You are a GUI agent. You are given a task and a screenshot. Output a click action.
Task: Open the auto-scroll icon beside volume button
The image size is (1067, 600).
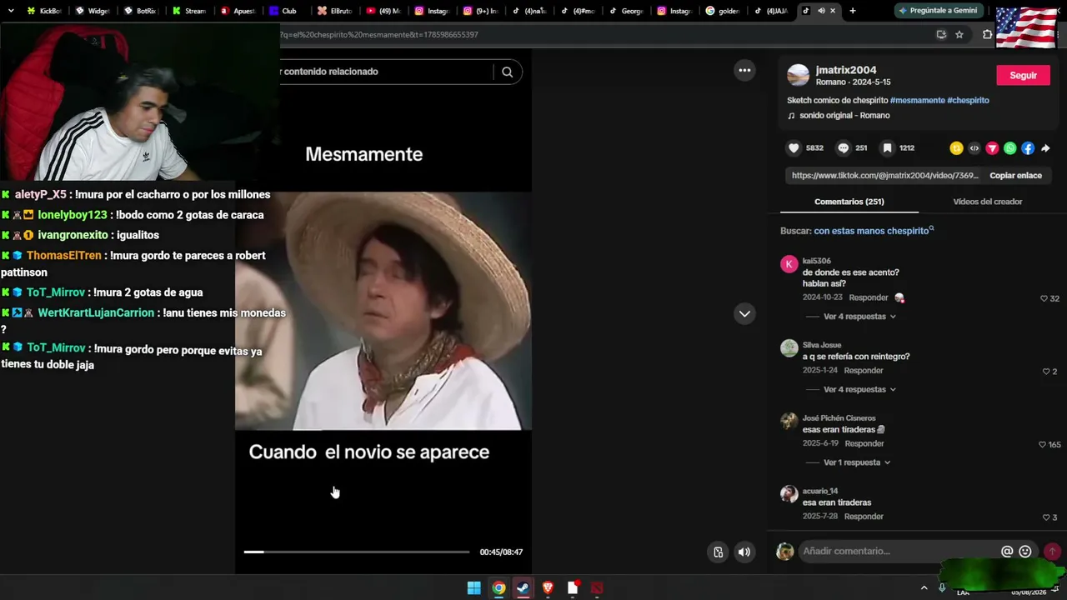(x=719, y=552)
